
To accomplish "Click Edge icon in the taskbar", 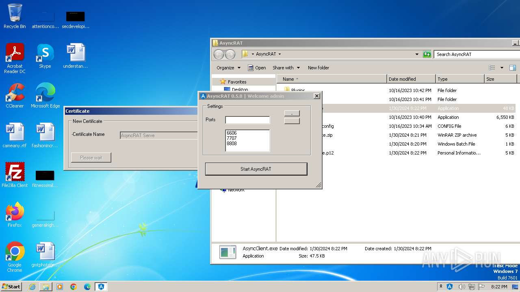I will point(87,287).
